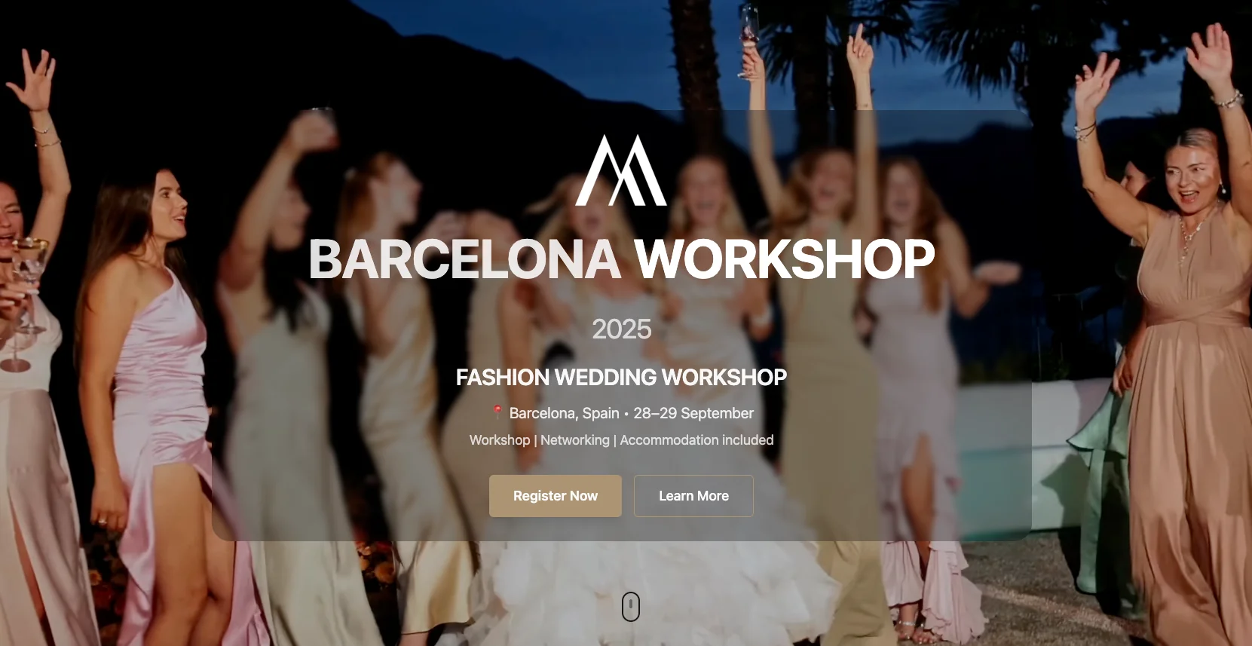Click the scroll-down mouse indicator icon
The height and width of the screenshot is (646, 1252).
tap(631, 607)
